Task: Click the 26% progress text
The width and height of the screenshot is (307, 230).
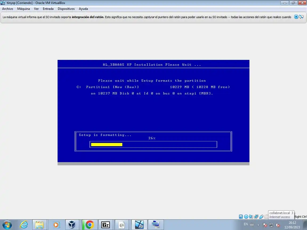Action: pos(152,138)
